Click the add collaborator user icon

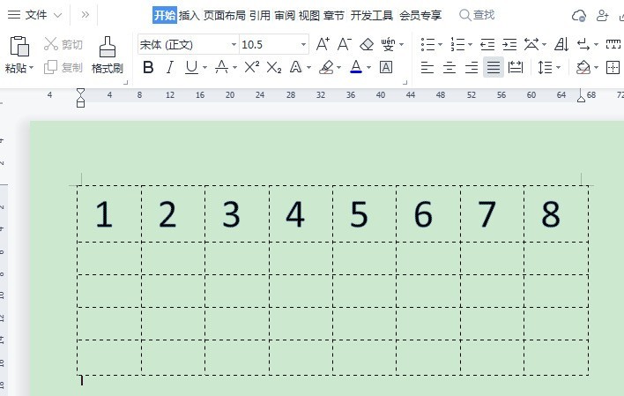pos(603,16)
